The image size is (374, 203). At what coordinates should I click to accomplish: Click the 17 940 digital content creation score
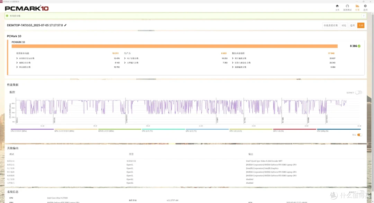tap(331, 53)
